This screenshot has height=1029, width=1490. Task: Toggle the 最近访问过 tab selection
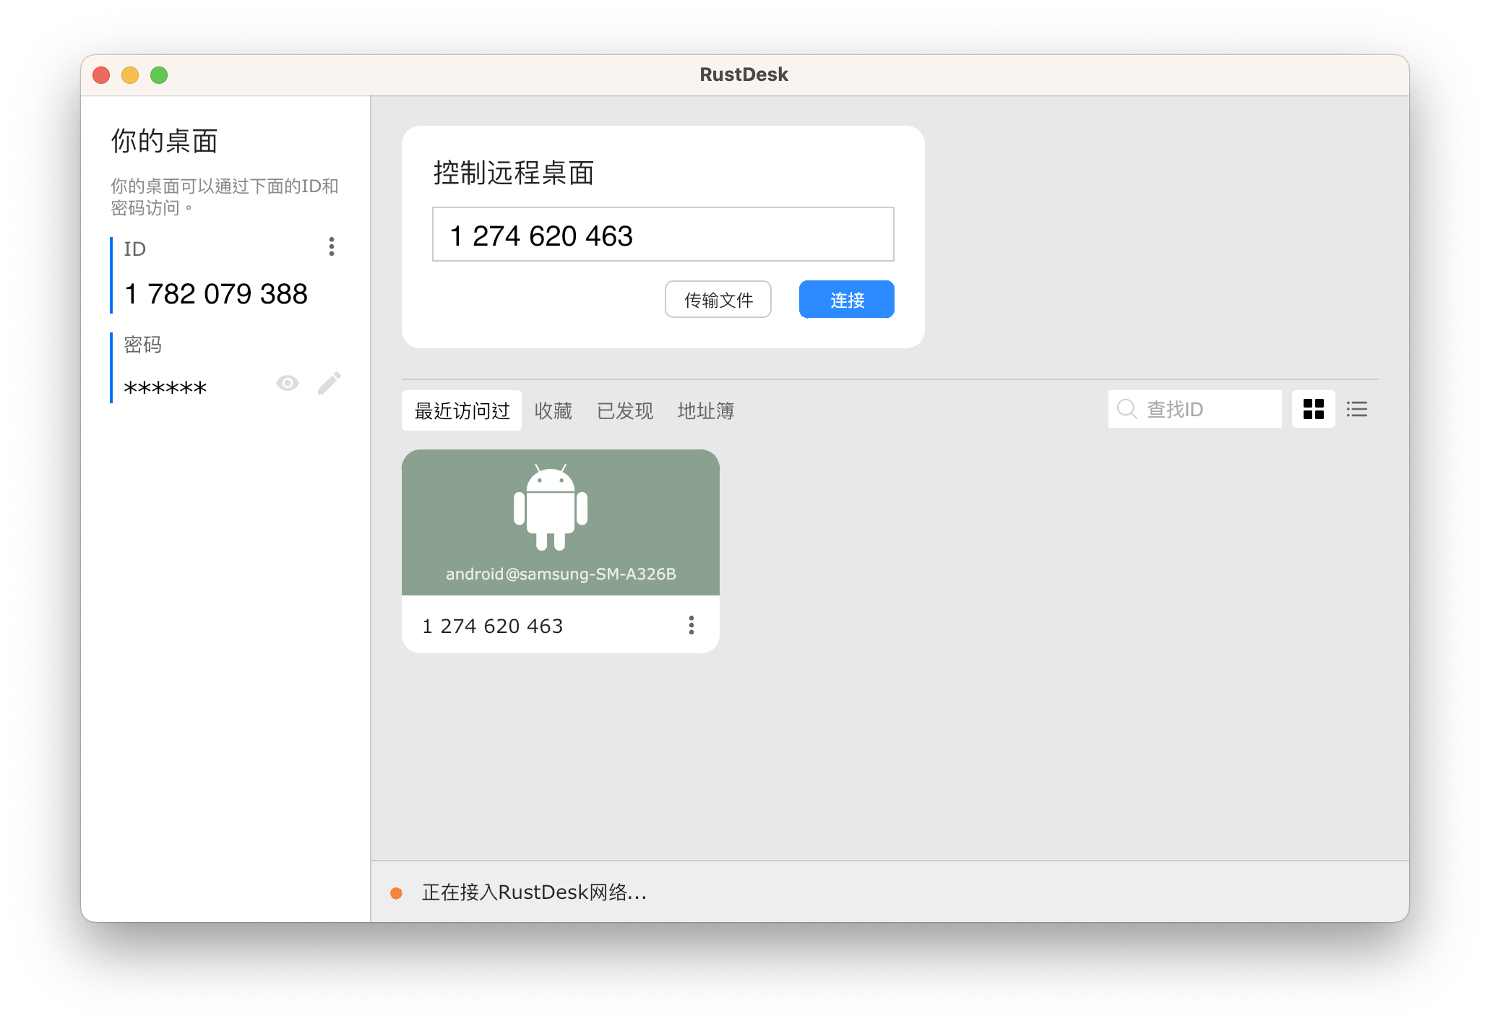coord(461,410)
